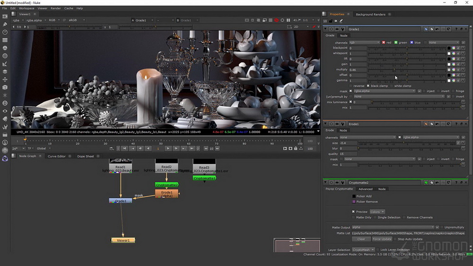The image size is (473, 266).
Task: Select the Erode1 node in graph
Action: point(167,194)
